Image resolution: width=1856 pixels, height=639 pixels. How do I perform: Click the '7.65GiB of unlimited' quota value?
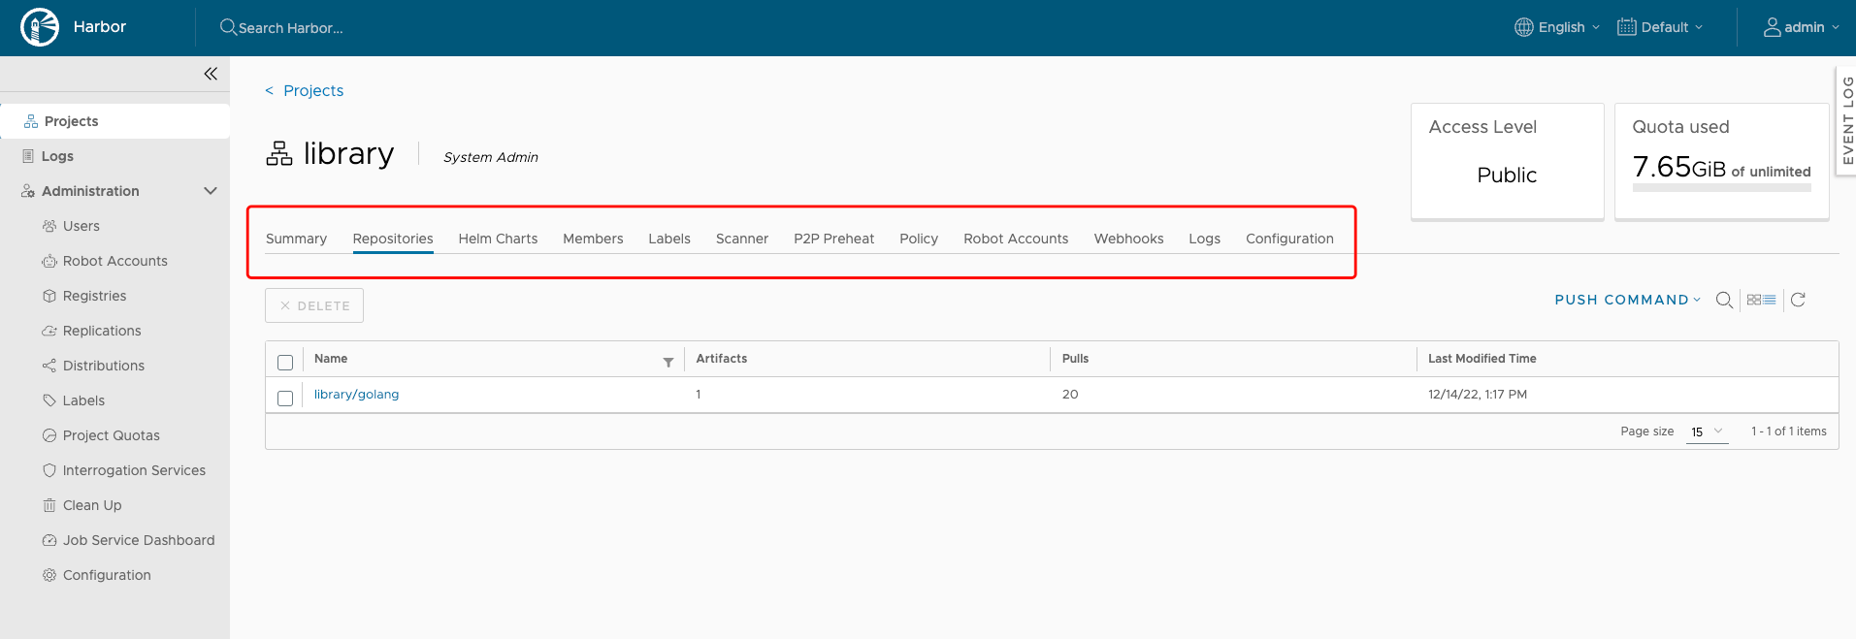(1721, 167)
